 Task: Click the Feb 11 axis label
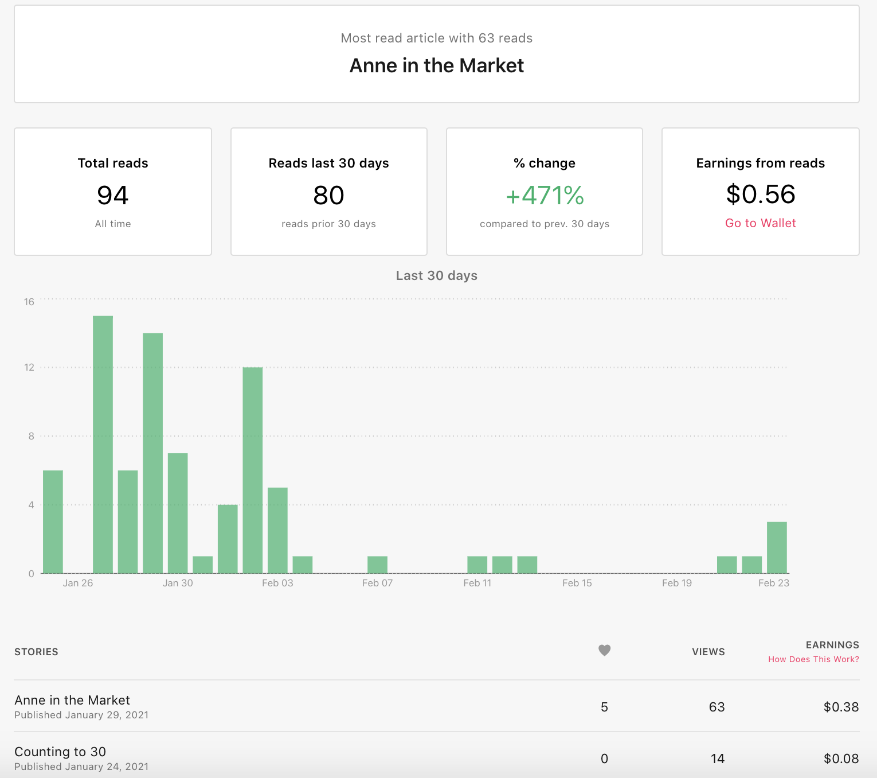point(477,583)
